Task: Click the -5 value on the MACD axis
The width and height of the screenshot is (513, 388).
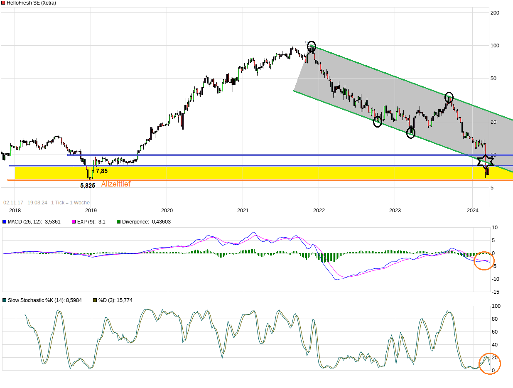Action: point(493,266)
